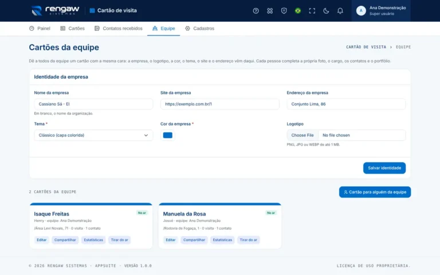Toggle fullscreen with the expand icon
Viewport: 440px width, 275px height.
[x=312, y=11]
